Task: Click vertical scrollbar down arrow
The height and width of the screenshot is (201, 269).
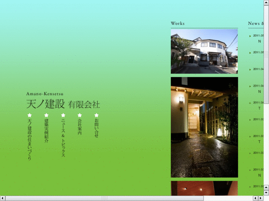Action: point(266,193)
